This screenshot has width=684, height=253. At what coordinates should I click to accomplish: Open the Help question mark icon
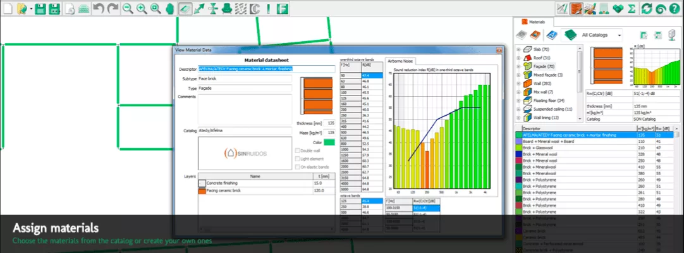pyautogui.click(x=674, y=9)
